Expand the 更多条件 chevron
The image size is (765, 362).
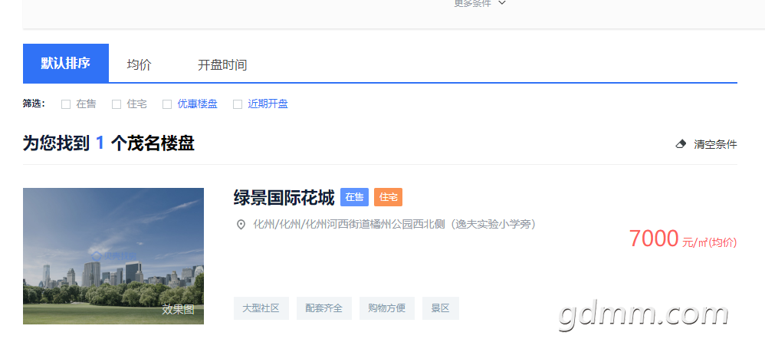point(502,3)
